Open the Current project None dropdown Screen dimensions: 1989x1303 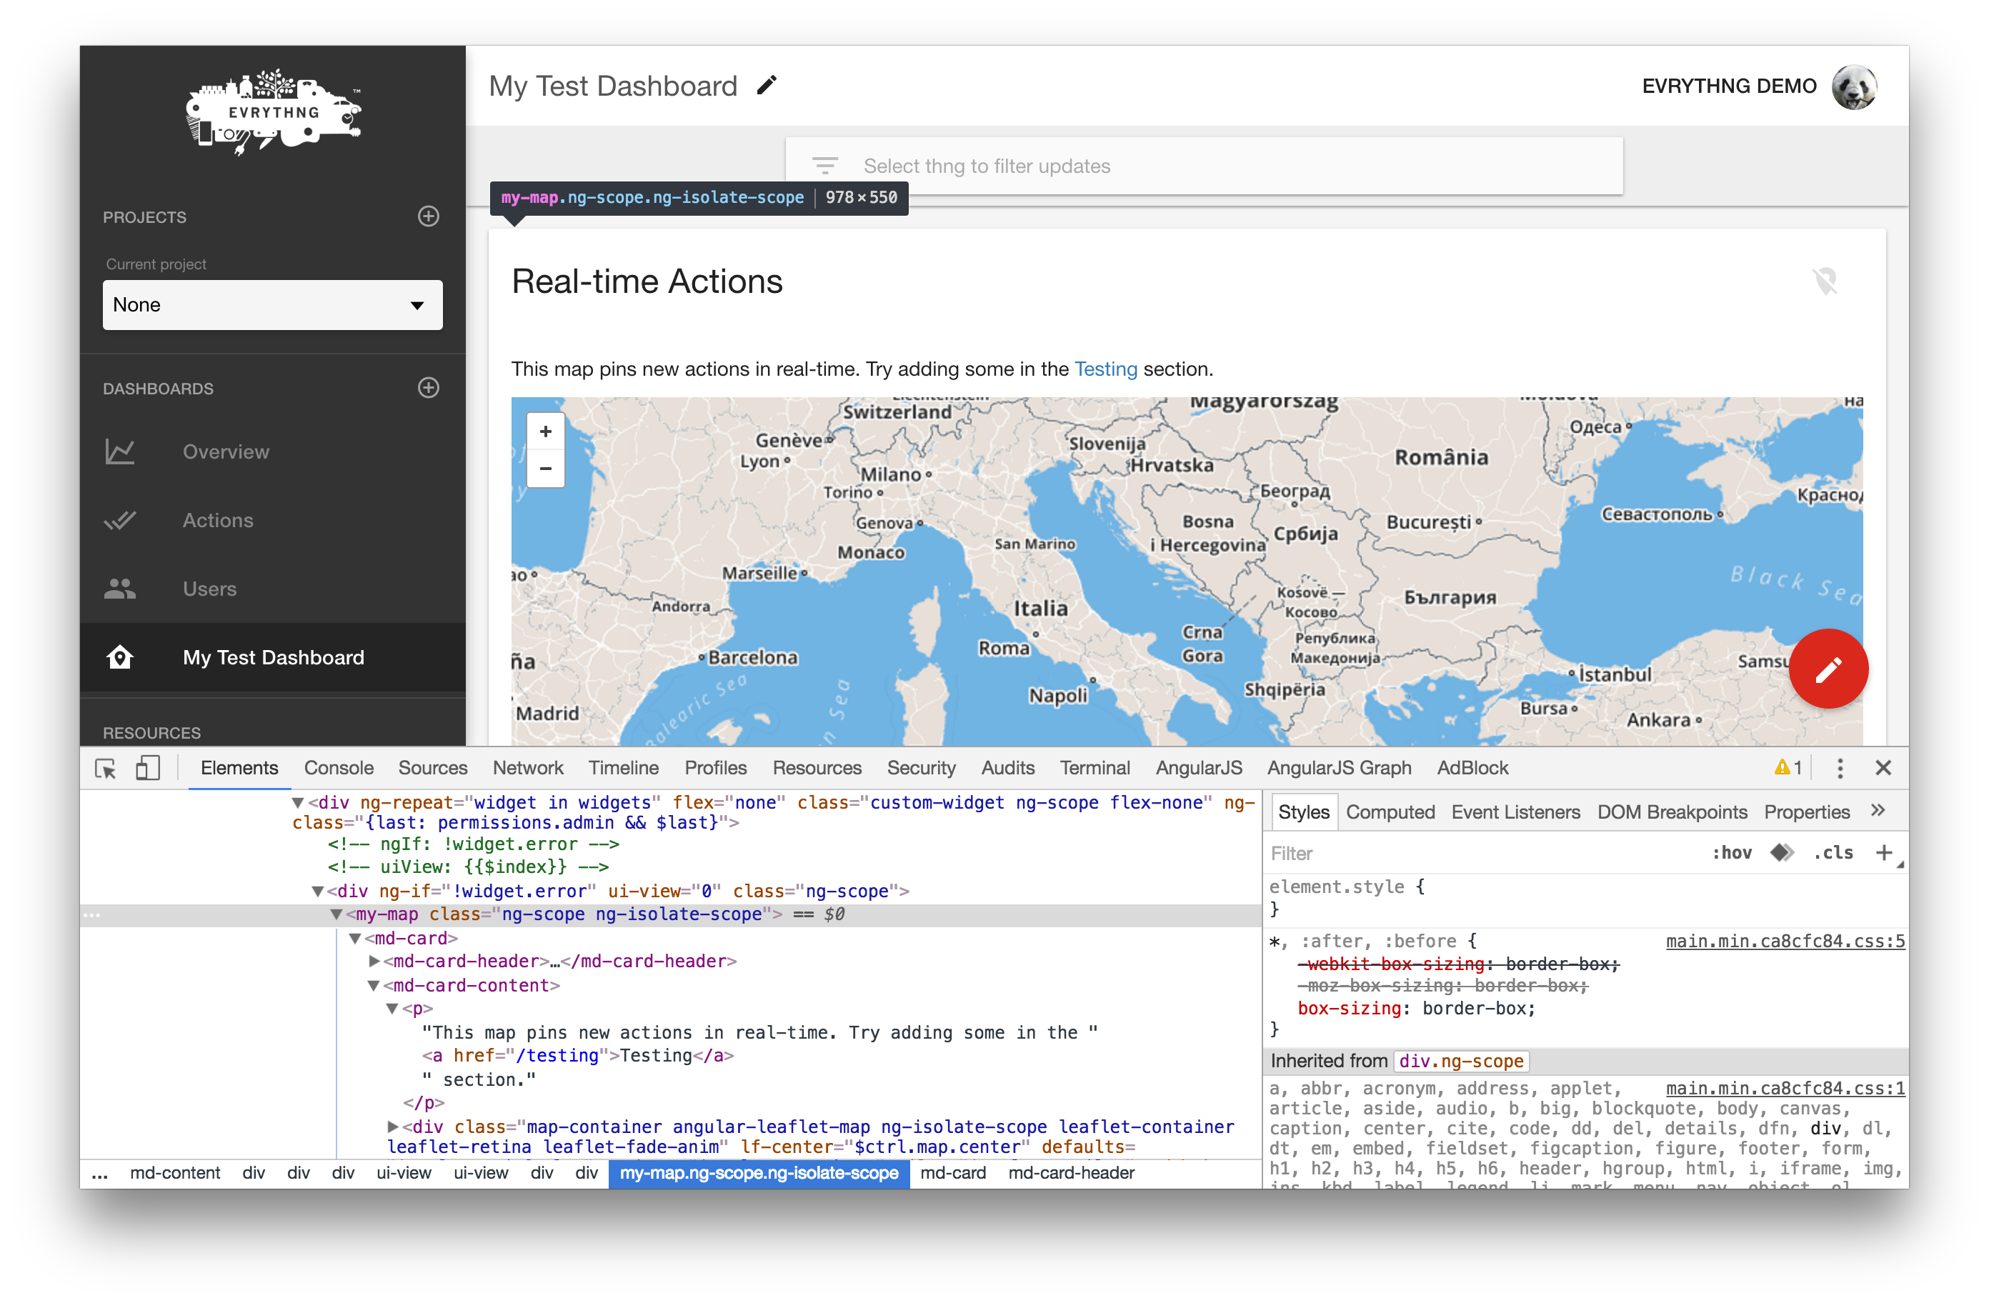(272, 304)
